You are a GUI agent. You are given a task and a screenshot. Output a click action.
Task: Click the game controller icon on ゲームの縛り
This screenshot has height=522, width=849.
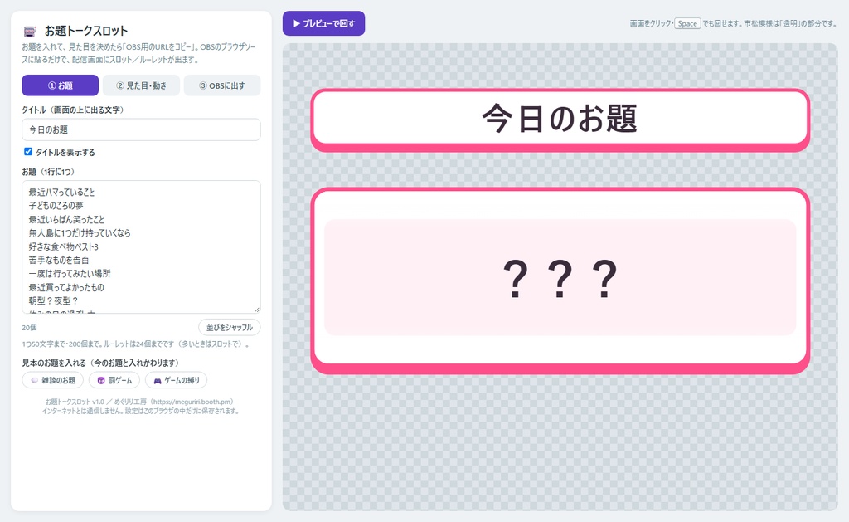click(158, 381)
